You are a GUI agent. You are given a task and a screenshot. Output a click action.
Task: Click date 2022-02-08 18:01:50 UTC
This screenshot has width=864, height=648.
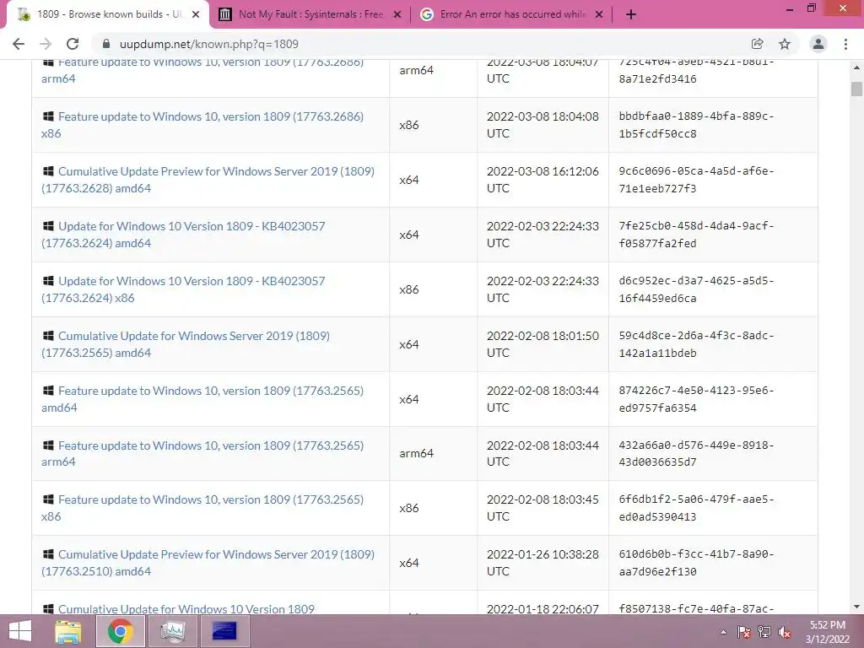coord(543,344)
